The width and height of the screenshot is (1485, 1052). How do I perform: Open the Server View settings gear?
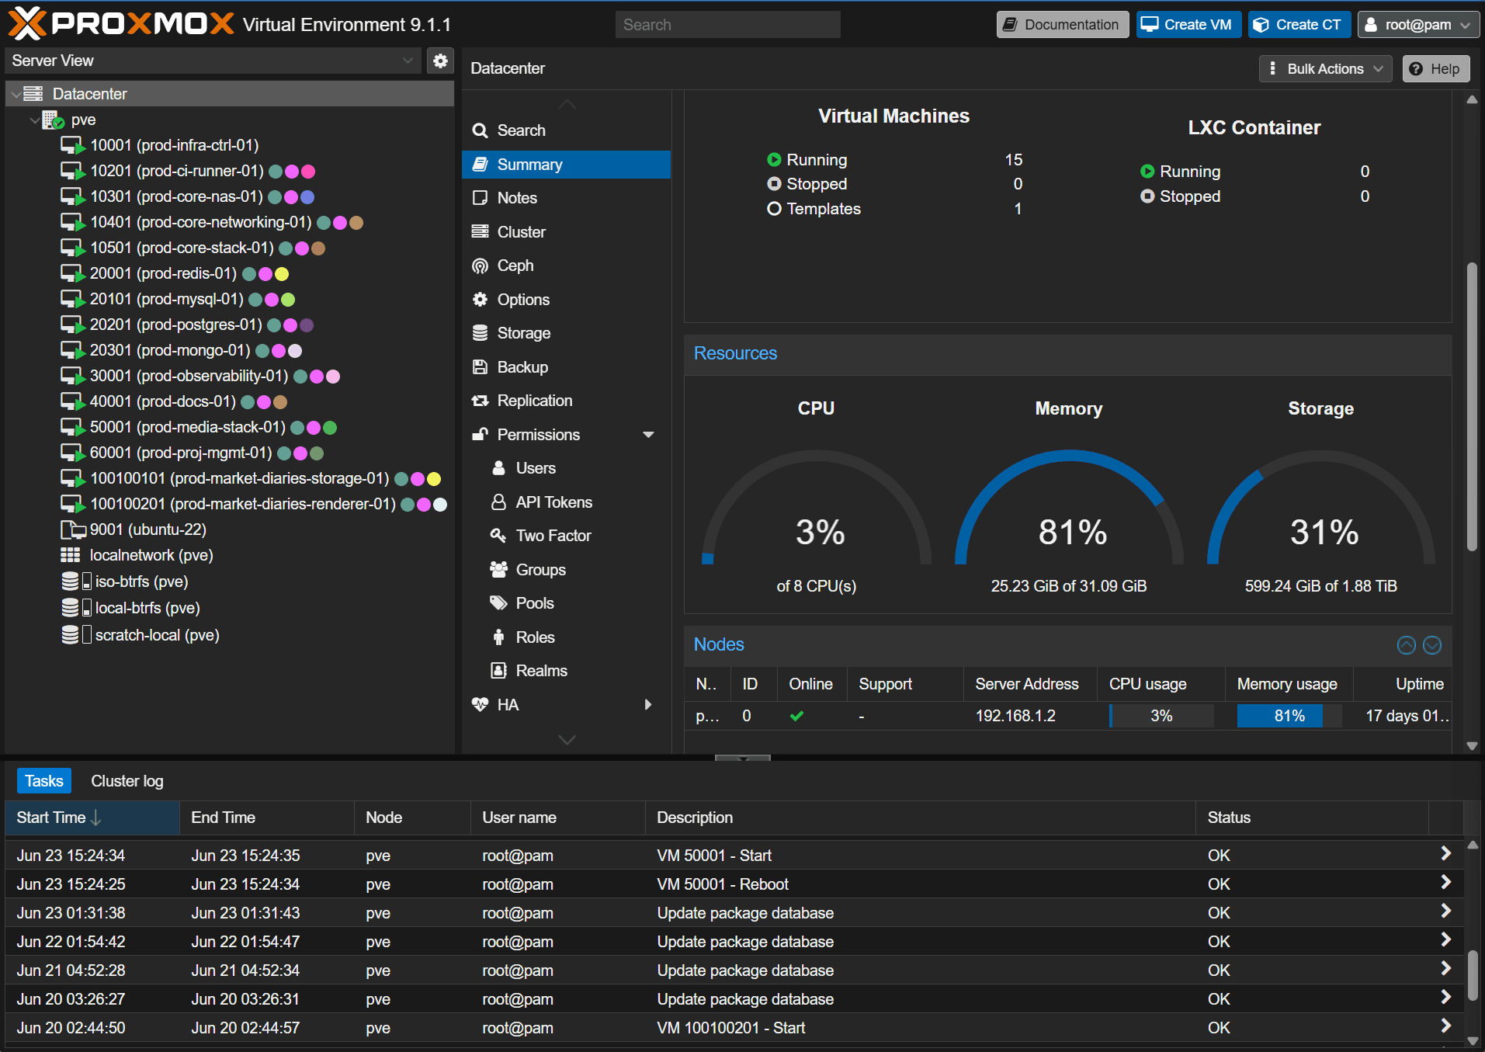[x=440, y=61]
